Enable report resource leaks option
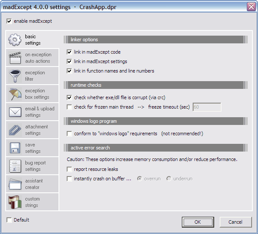The height and width of the screenshot is (234, 258). pos(70,170)
